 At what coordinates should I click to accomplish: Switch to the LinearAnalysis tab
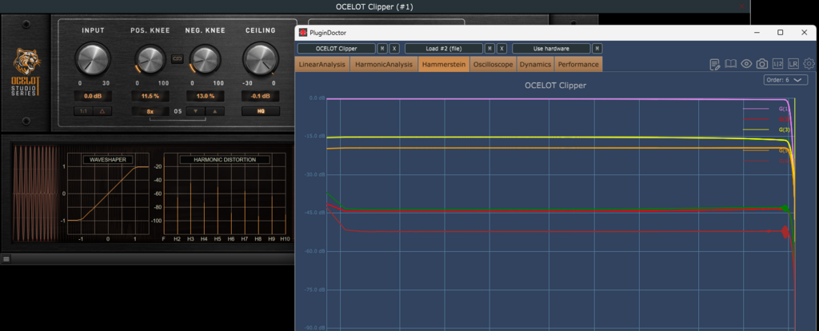click(322, 64)
